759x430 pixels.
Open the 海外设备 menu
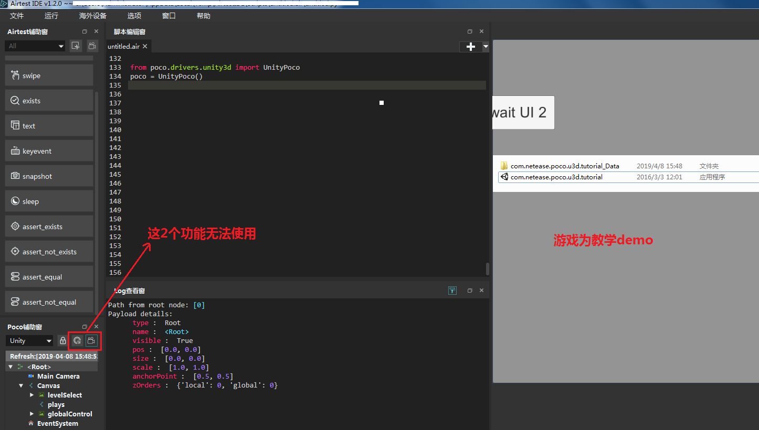(x=93, y=16)
